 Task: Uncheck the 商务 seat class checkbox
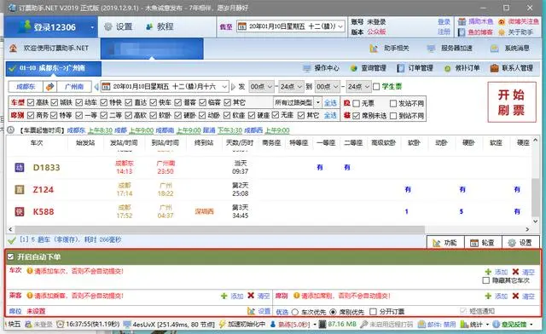coord(31,115)
